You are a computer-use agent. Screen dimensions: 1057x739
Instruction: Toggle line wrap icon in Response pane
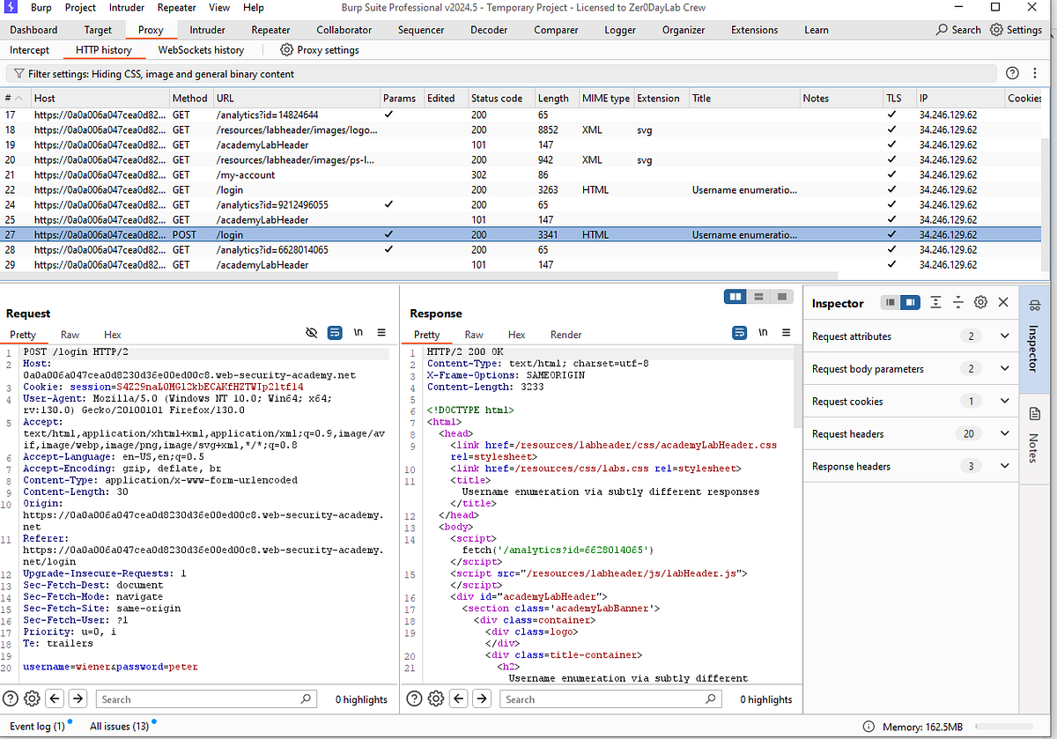point(741,333)
